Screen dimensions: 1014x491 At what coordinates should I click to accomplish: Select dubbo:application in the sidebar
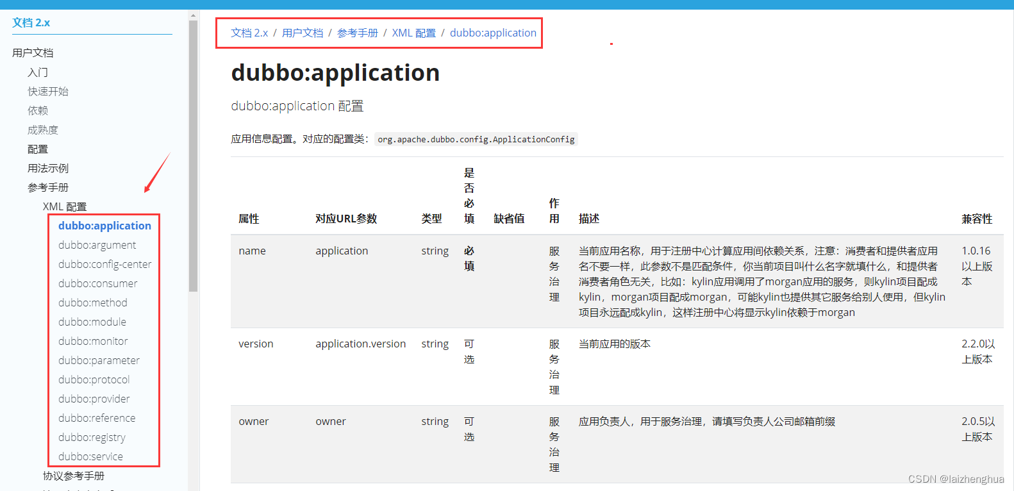104,226
